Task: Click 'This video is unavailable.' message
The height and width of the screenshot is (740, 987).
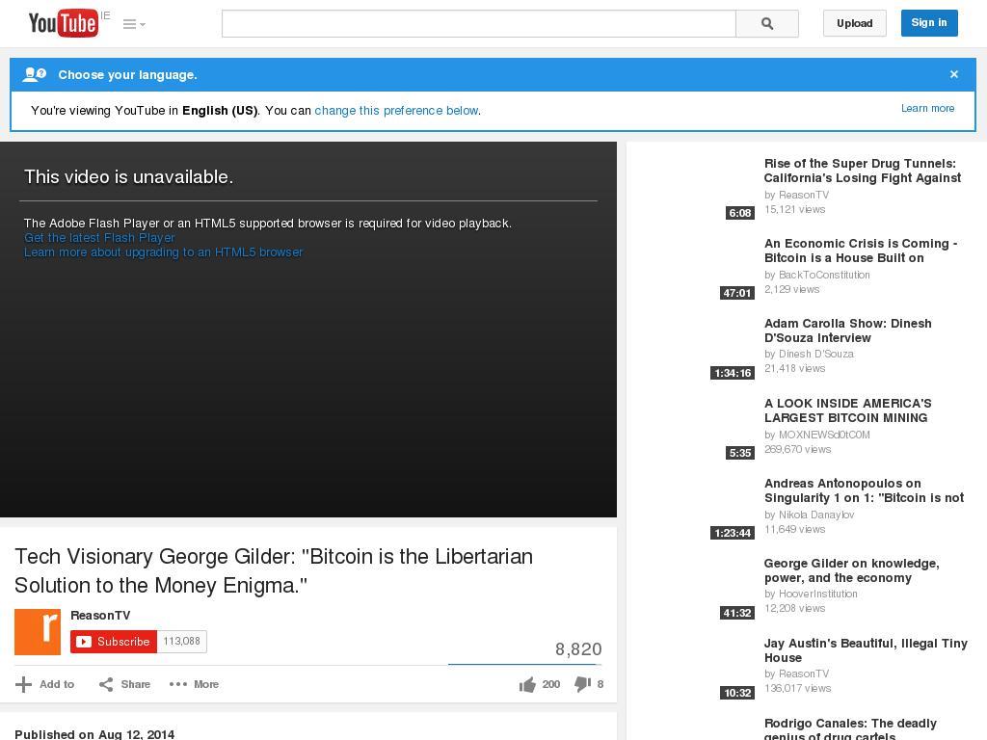Action: pos(128,177)
